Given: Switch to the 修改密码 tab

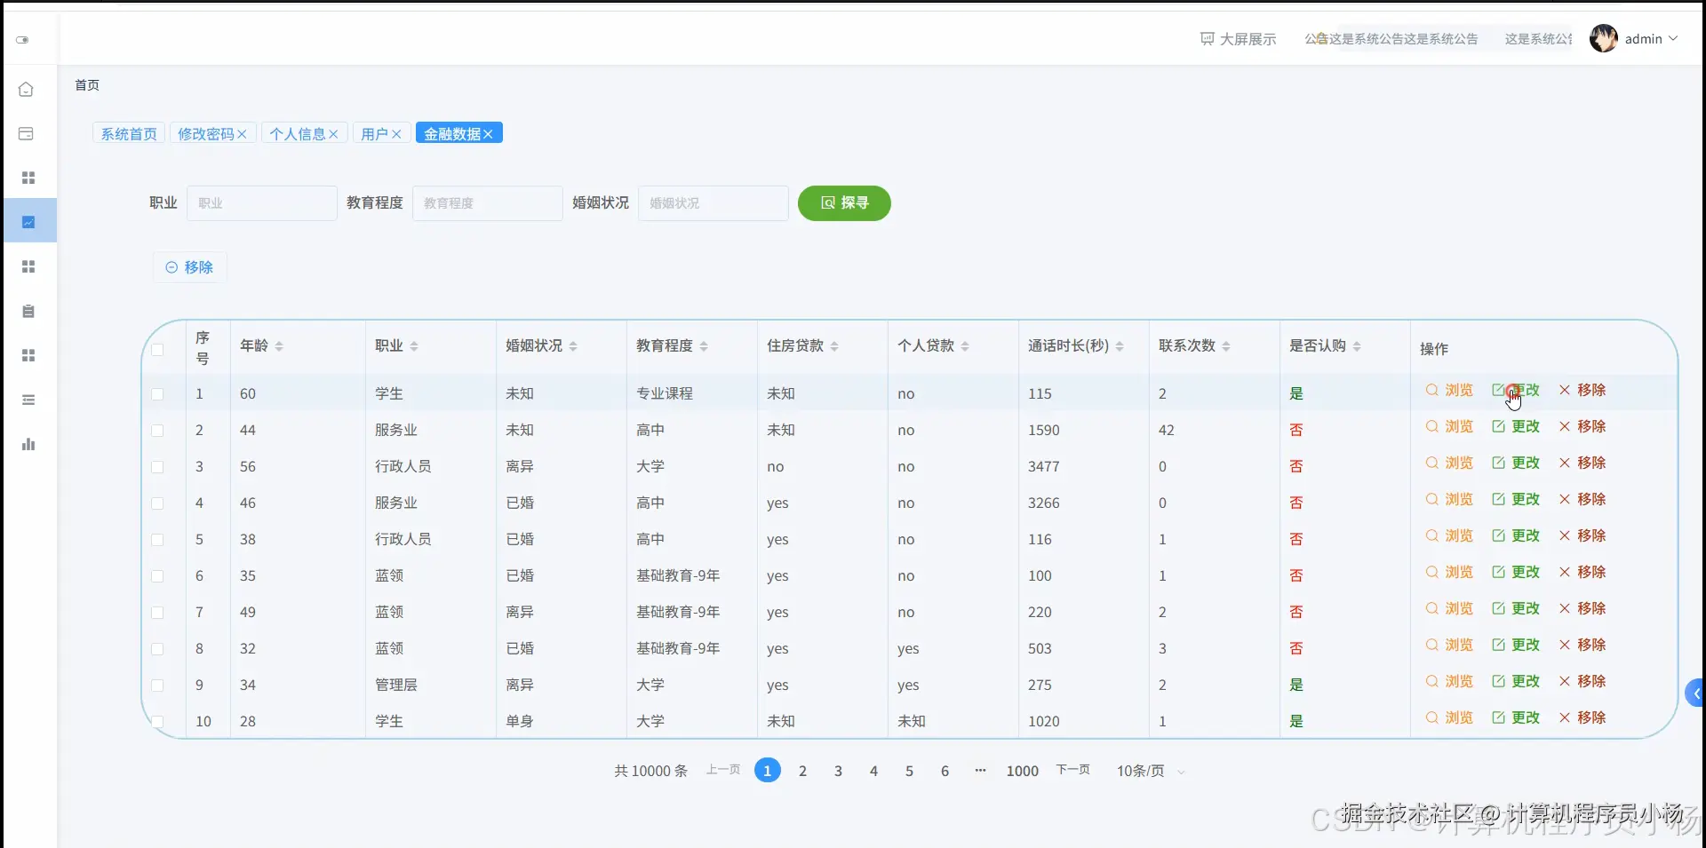Looking at the screenshot, I should tap(205, 134).
